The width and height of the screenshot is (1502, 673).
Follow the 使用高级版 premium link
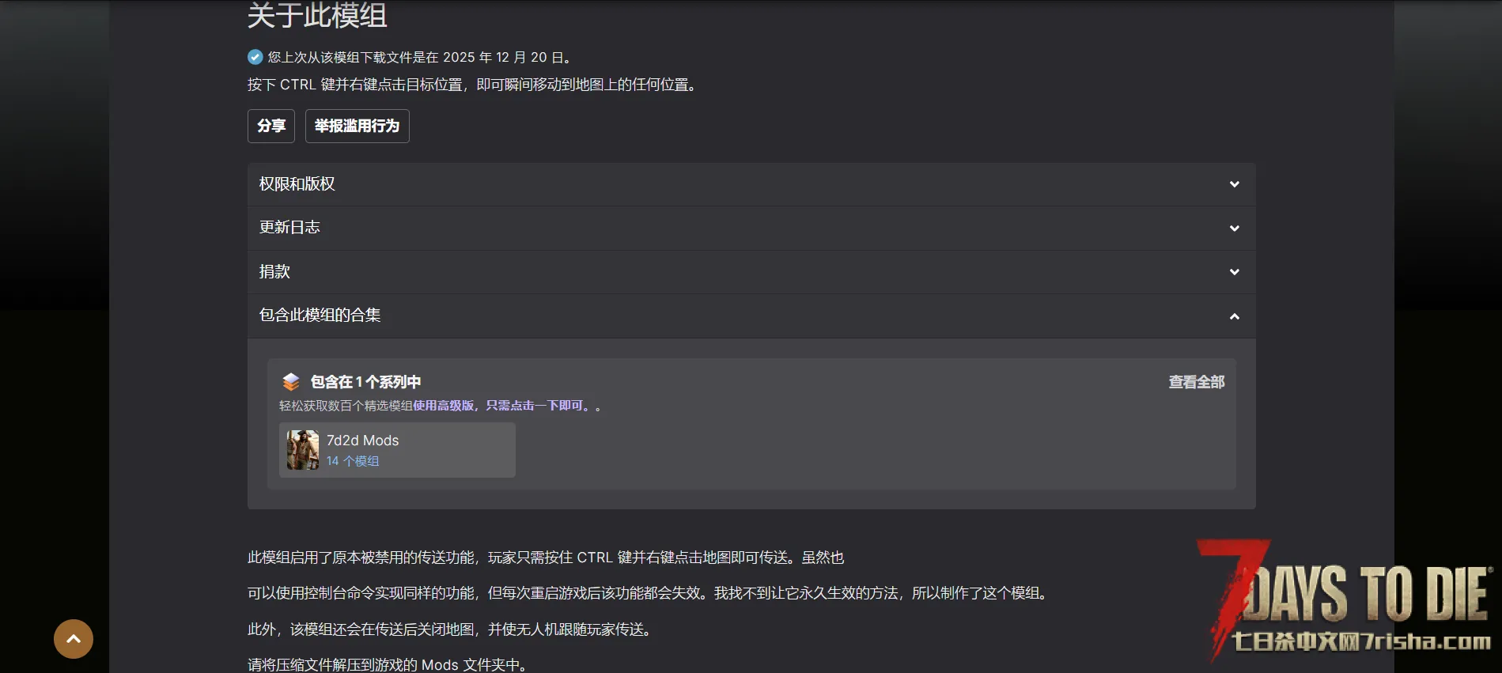(x=443, y=406)
